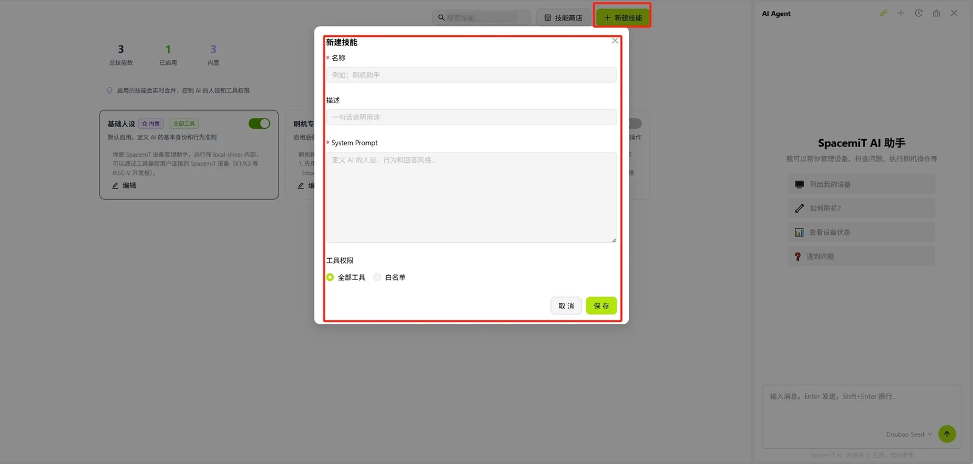Click the 内置 count 3
Image resolution: width=973 pixels, height=464 pixels.
click(x=213, y=49)
